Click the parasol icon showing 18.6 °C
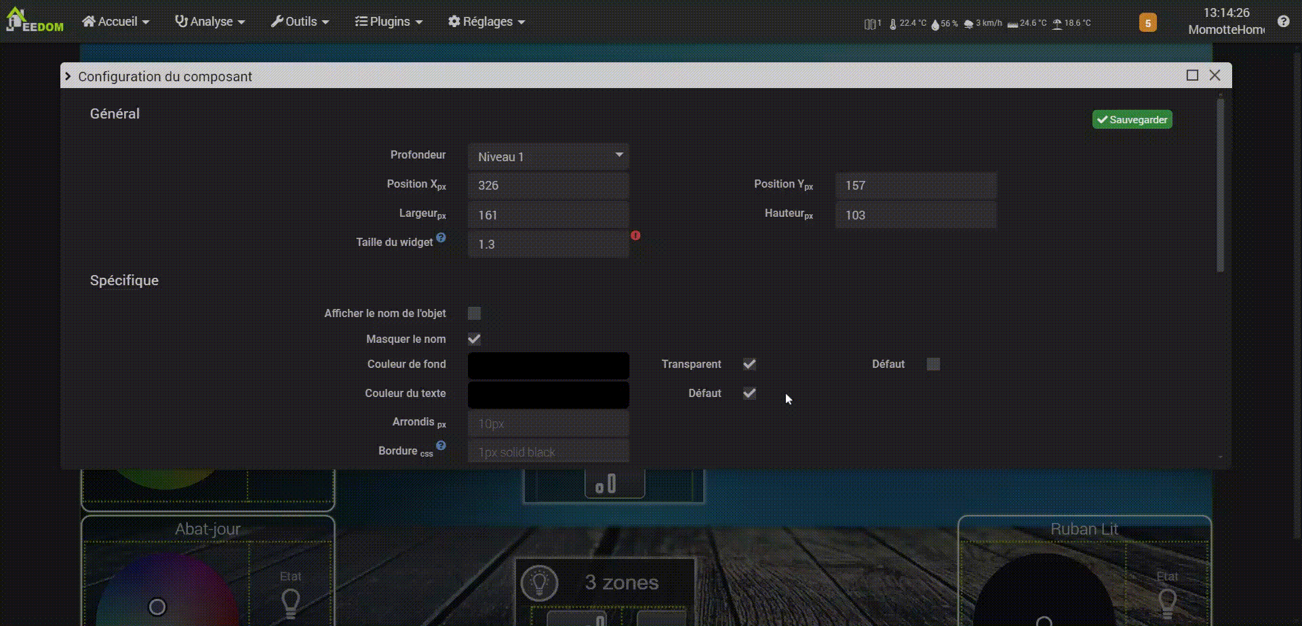This screenshot has height=626, width=1302. click(x=1057, y=24)
